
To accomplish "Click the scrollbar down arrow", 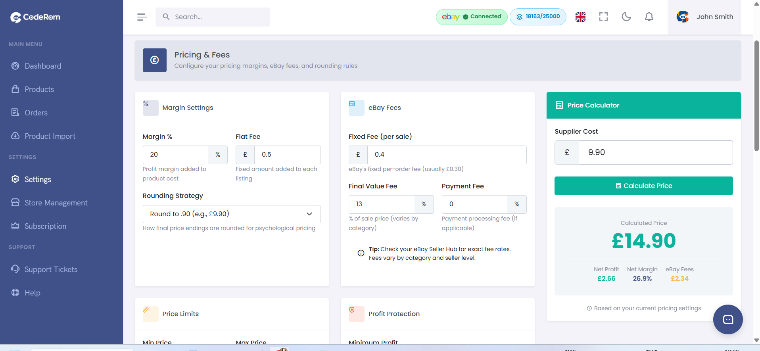I will click(756, 340).
